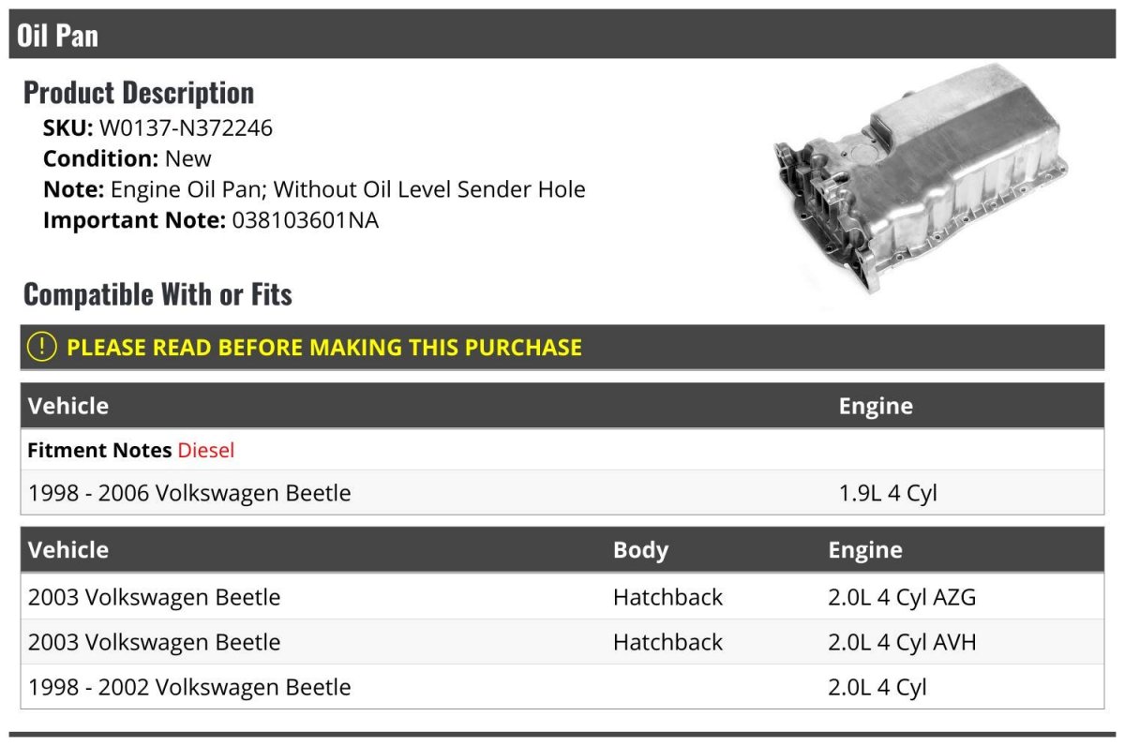Click the Engine header in second table
Image resolution: width=1125 pixels, height=746 pixels.
point(865,550)
